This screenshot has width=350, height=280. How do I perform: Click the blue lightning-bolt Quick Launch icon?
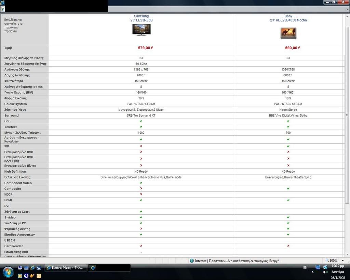[x=26, y=276]
